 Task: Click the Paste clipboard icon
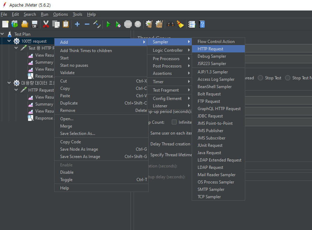pos(66,24)
